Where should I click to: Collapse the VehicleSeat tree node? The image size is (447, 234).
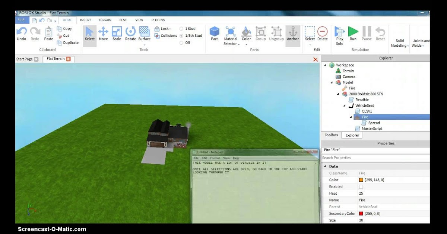[345, 105]
